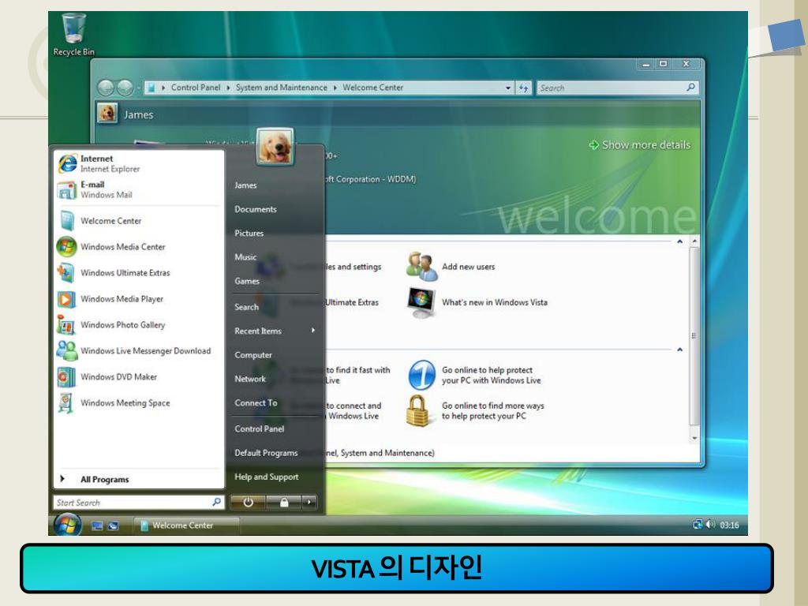Click the dog user picture beside James header
The image size is (808, 606).
[107, 114]
